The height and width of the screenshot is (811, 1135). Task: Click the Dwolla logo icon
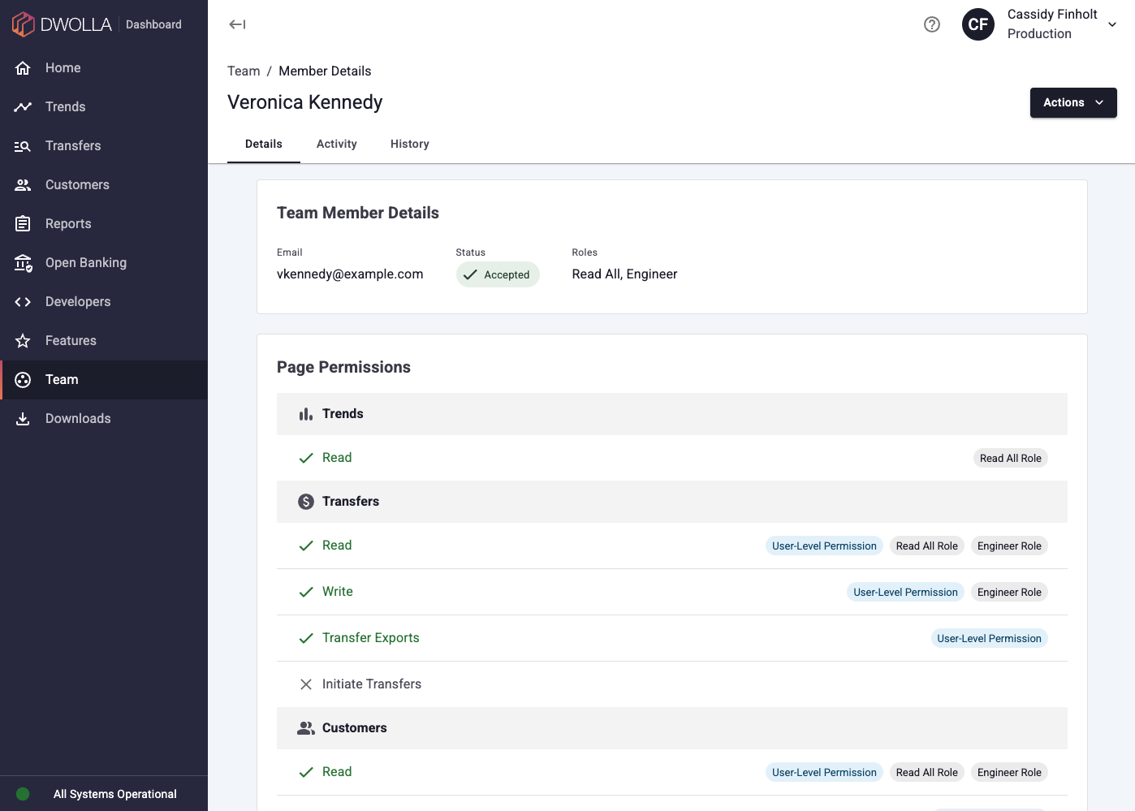[24, 24]
